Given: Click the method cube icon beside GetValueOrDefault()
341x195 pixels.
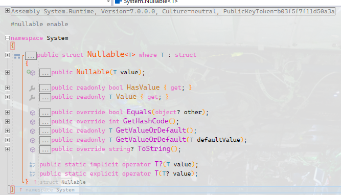Looking at the screenshot, I should coord(33,131).
